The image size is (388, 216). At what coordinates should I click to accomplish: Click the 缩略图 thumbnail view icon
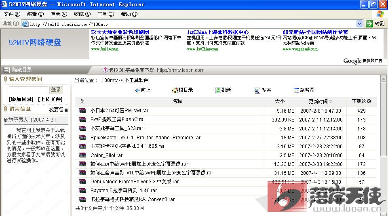point(296,90)
